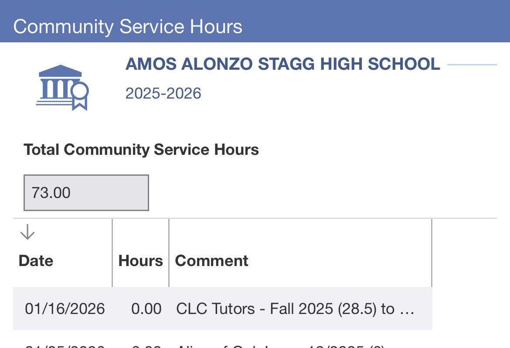Viewport: 510px width, 348px height.
Task: Click the partially visible second row hours
Action: [x=146, y=345]
